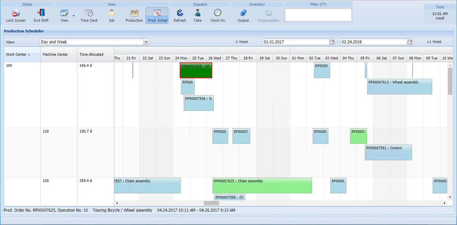Sort by the Work Center column header
457x225 pixels.
tap(22, 54)
